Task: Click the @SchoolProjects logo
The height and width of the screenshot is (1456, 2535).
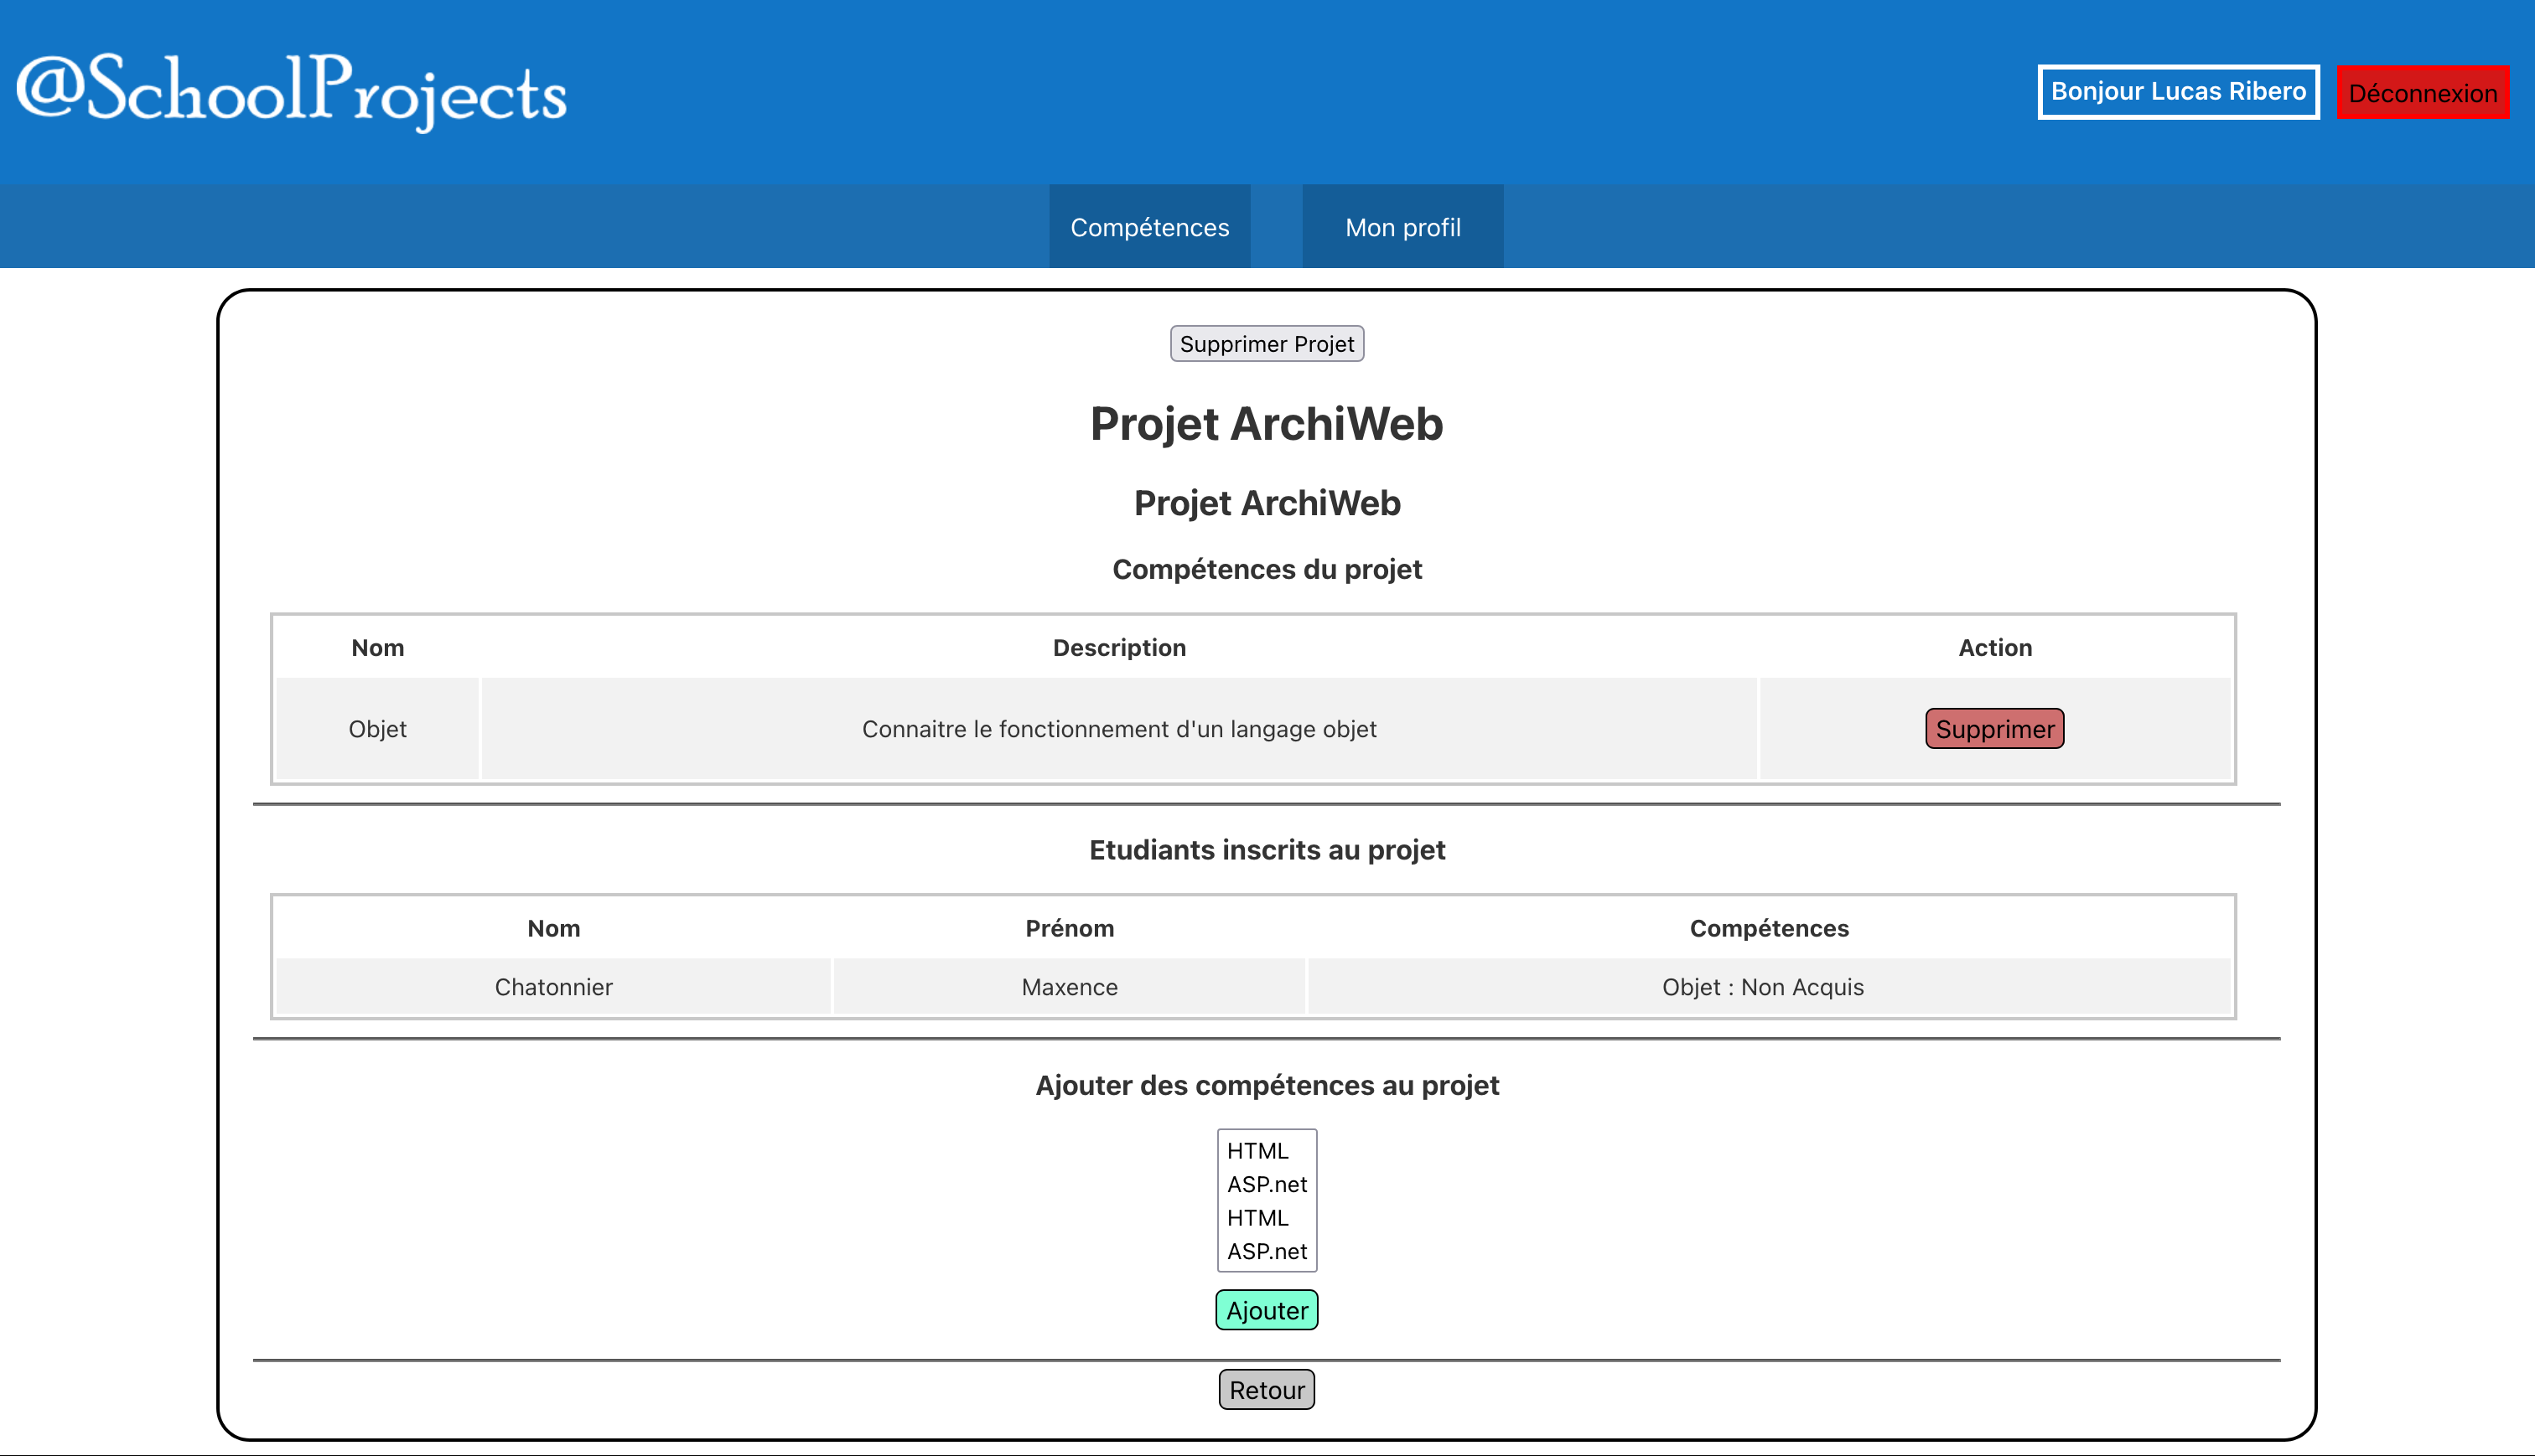Action: [291, 91]
